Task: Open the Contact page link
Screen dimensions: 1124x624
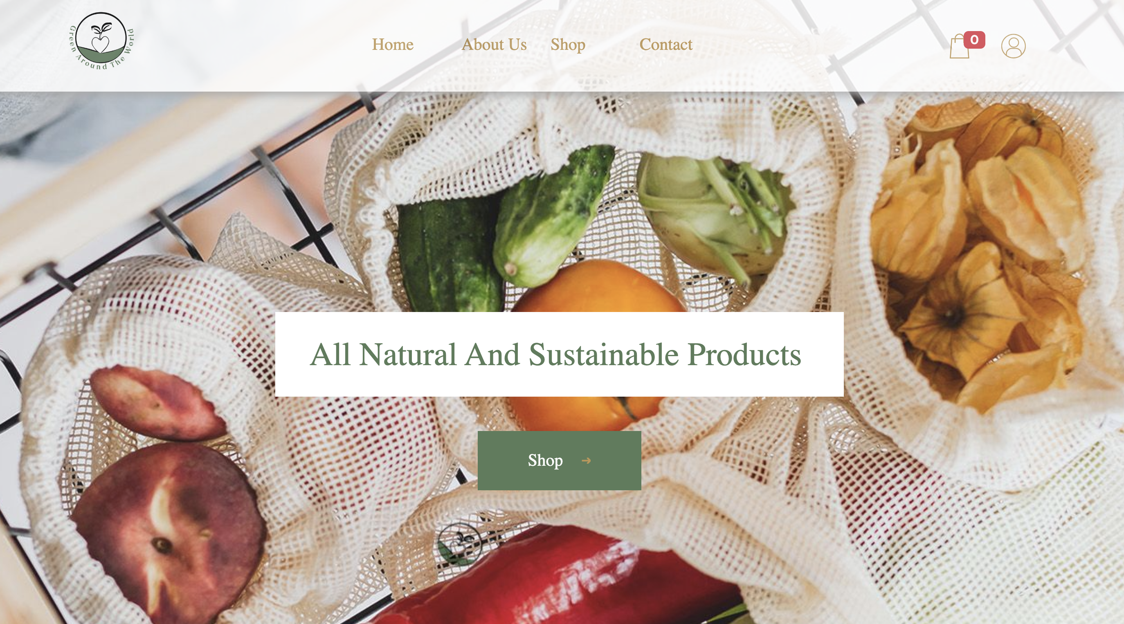Action: [x=666, y=45]
